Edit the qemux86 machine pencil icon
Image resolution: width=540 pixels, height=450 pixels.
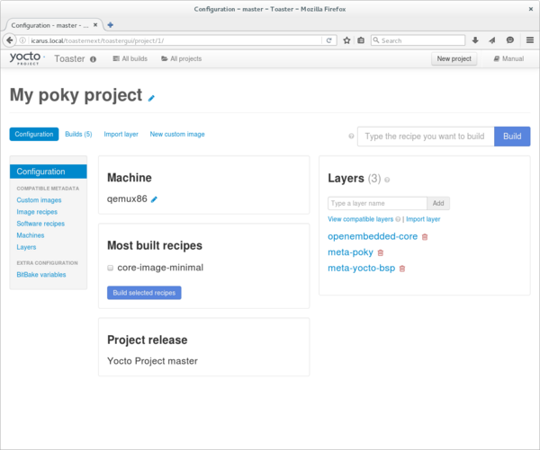154,199
